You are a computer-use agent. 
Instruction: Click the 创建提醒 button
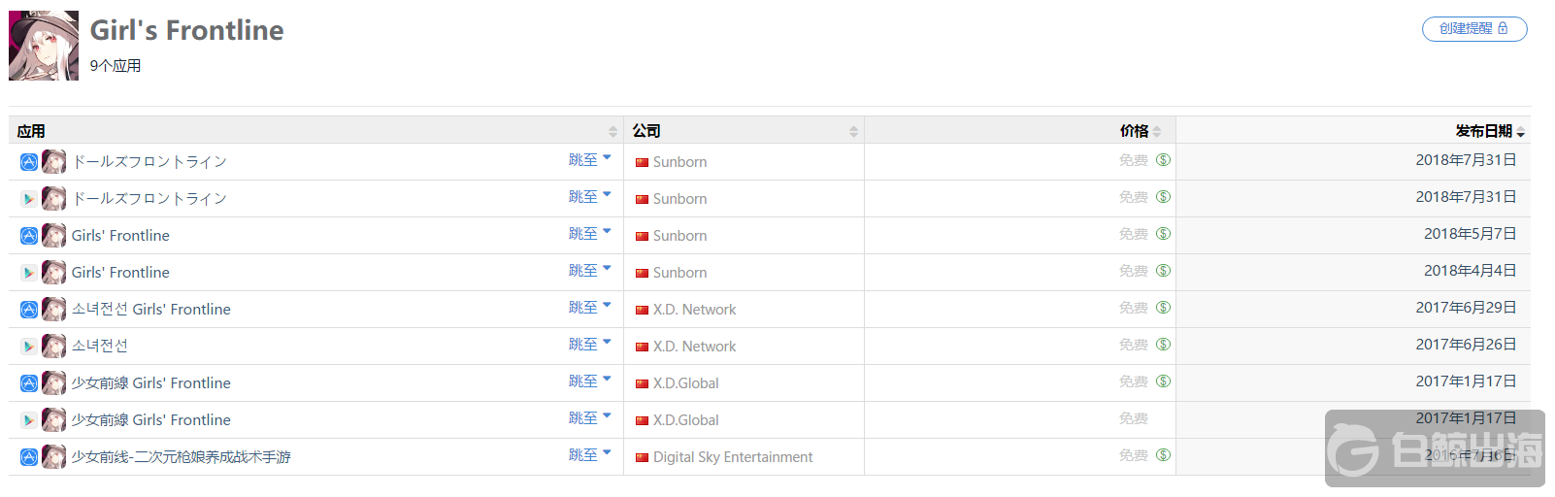click(1474, 29)
